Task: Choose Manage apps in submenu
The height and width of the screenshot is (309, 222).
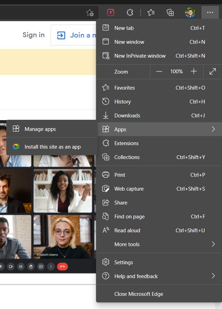Action: click(x=52, y=129)
